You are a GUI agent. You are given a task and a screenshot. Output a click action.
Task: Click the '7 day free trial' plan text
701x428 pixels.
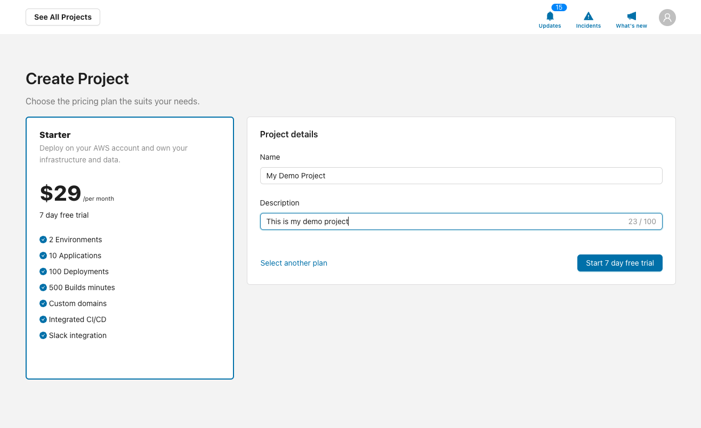(x=64, y=215)
